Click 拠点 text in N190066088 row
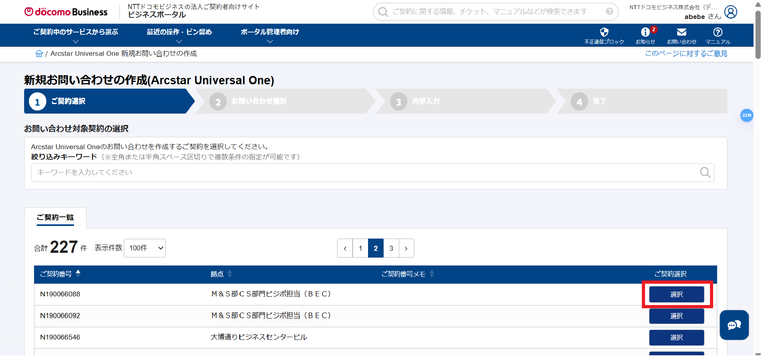The height and width of the screenshot is (364, 761). pos(271,294)
